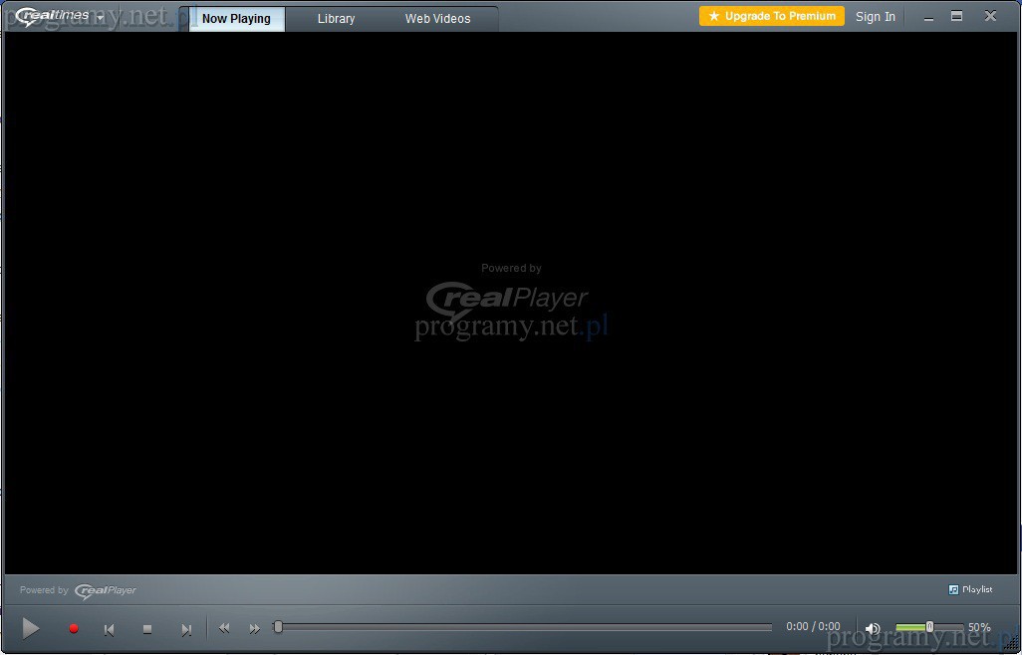
Task: Click the volume slider handle
Action: tap(929, 627)
